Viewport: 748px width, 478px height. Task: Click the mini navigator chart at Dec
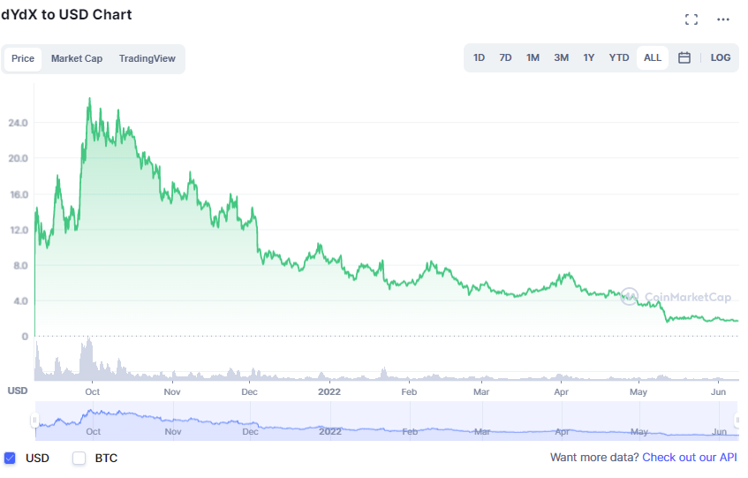click(250, 431)
